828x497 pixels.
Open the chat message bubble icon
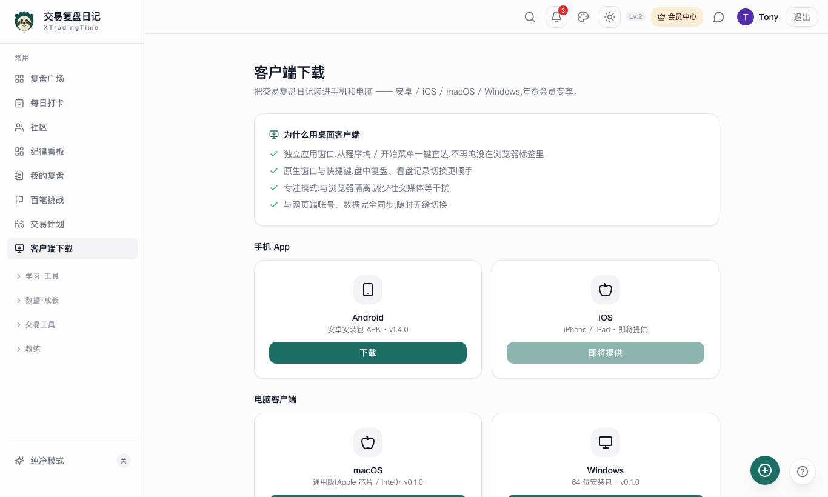tap(719, 17)
